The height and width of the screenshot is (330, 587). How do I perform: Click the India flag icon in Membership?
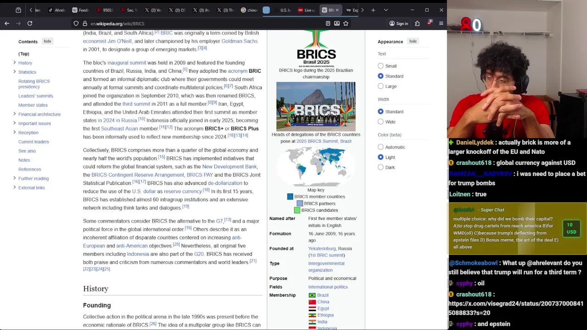(x=312, y=322)
